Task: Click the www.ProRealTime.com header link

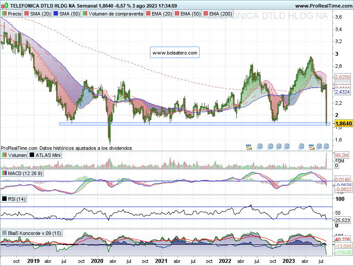Action: (324, 6)
